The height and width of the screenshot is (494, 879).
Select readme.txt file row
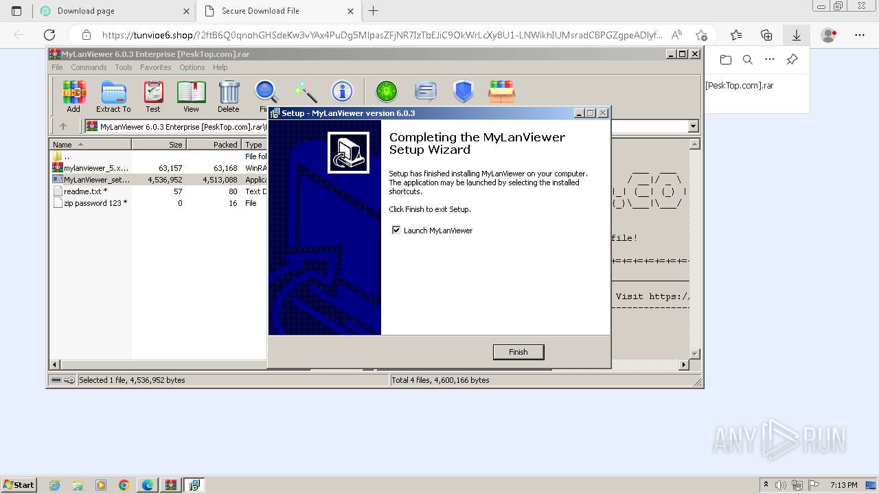(x=158, y=191)
